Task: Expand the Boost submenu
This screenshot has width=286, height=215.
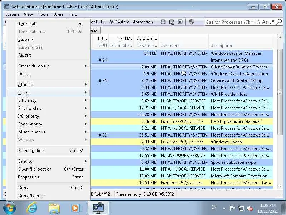Action: click(x=48, y=92)
